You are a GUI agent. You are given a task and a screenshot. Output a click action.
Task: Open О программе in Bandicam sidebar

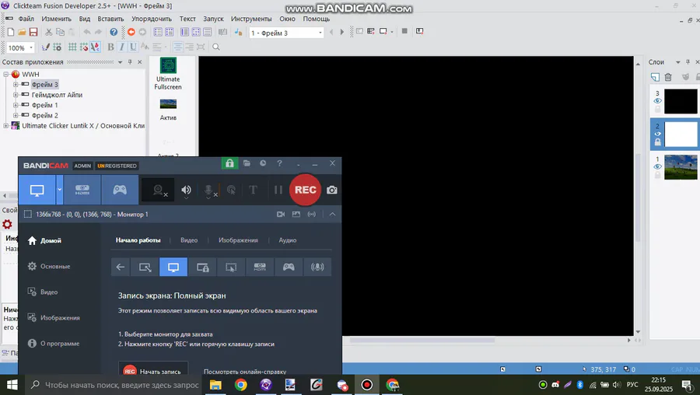coord(54,344)
